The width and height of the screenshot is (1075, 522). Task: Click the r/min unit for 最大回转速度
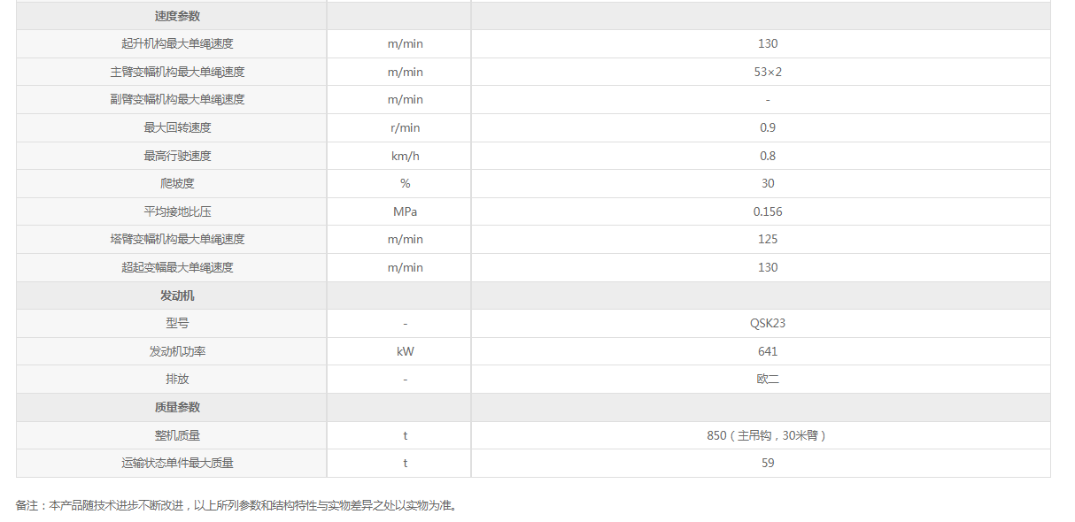tap(405, 127)
